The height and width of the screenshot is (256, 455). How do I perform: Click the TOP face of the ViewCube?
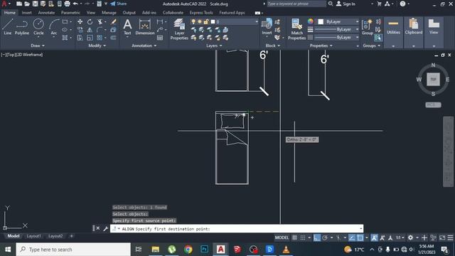pos(433,79)
